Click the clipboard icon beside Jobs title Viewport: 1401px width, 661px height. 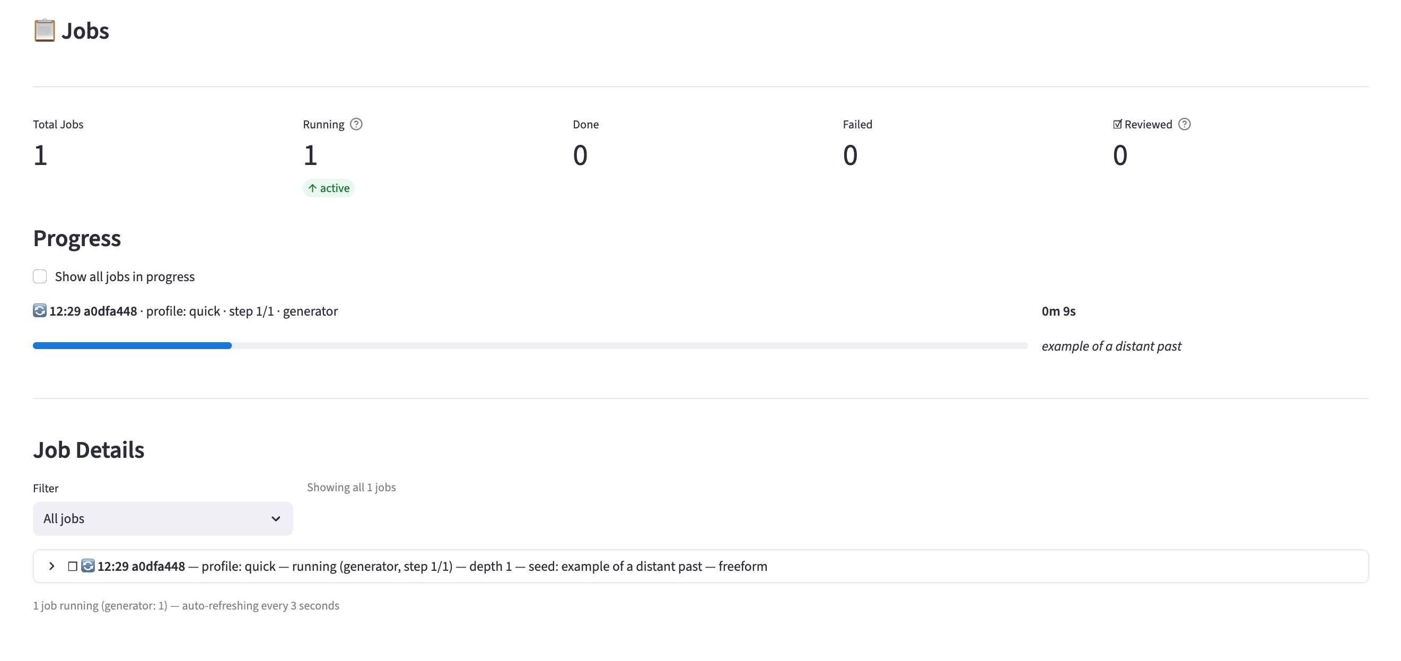(x=44, y=30)
